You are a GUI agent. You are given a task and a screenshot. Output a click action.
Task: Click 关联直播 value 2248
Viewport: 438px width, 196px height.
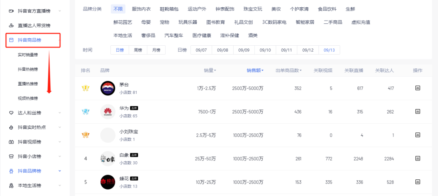pyautogui.click(x=358, y=159)
